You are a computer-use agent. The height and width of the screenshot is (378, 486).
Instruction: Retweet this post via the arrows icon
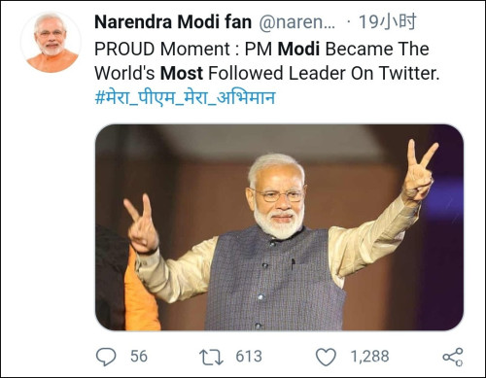pos(211,357)
